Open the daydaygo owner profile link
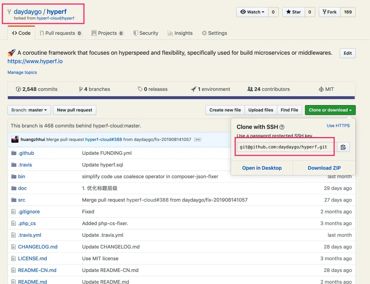 pos(28,12)
